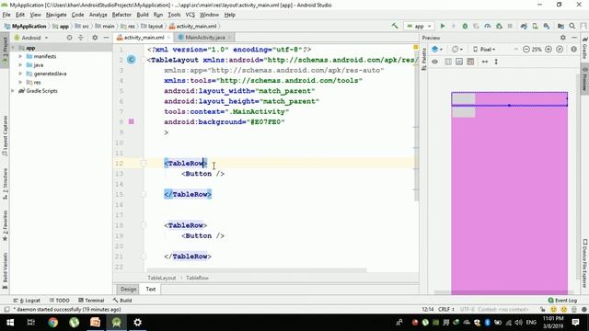
Task: Expand Gradle Scripts node
Action: (x=13, y=91)
